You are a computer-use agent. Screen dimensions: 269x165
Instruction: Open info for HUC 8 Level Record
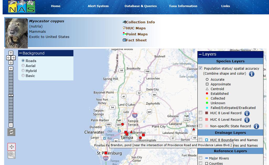coord(247,113)
